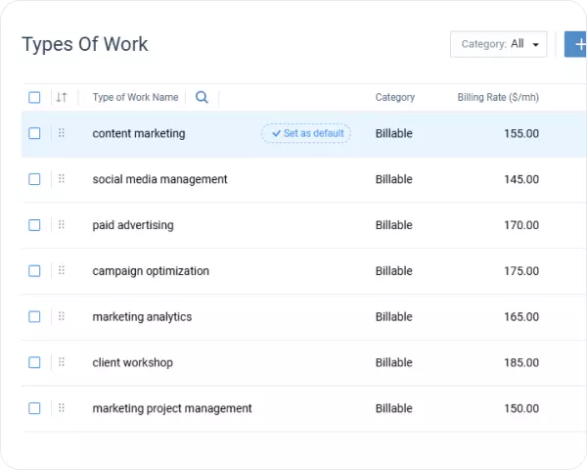Screen dimensions: 587x470
Task: Click the 185.00 billing rate value
Action: click(521, 363)
